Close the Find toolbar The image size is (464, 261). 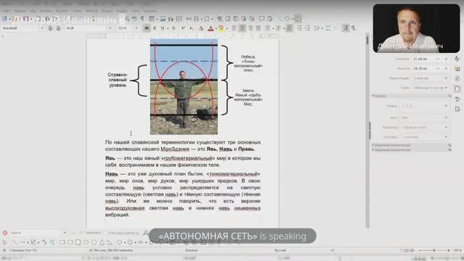click(x=5, y=233)
